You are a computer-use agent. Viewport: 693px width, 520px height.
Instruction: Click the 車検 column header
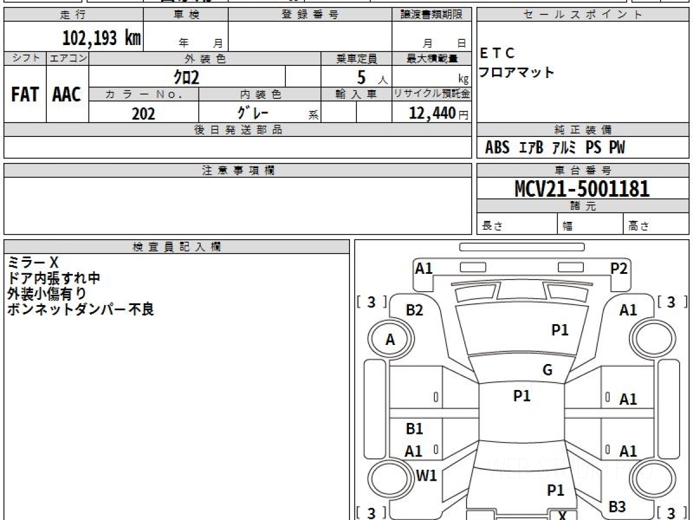click(x=185, y=15)
